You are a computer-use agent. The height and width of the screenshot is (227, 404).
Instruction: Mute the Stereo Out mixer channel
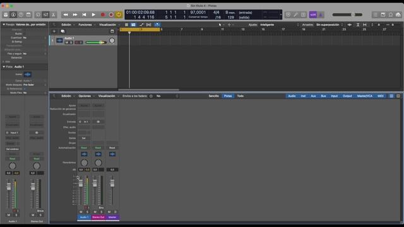pos(95,212)
